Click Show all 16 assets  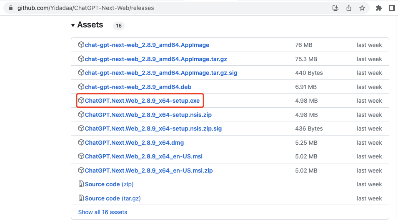[x=103, y=212]
